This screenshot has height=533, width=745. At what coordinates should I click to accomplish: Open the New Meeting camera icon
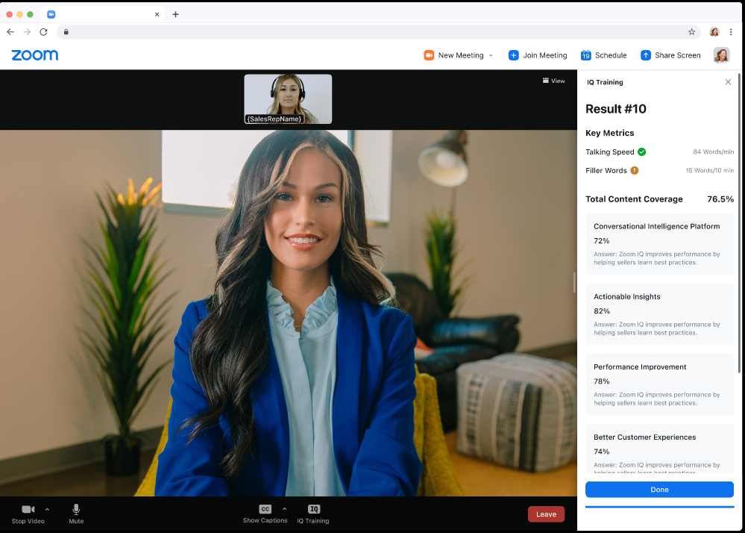(x=428, y=54)
